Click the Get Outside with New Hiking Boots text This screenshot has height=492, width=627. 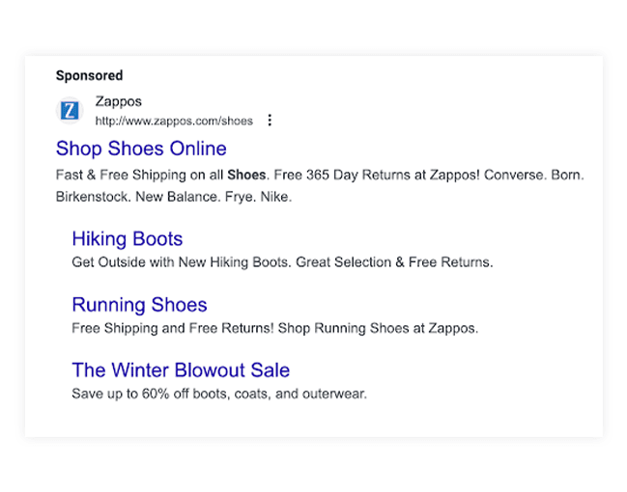[282, 262]
